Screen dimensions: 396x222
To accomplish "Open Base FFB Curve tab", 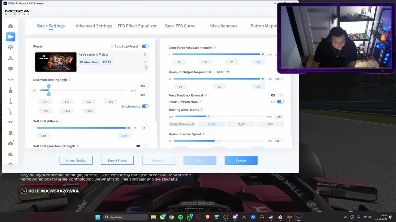I will 180,26.
